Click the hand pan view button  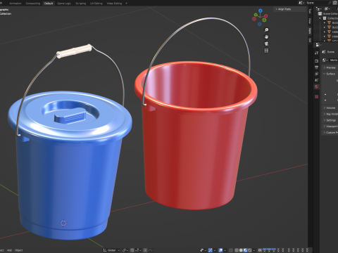[266, 37]
